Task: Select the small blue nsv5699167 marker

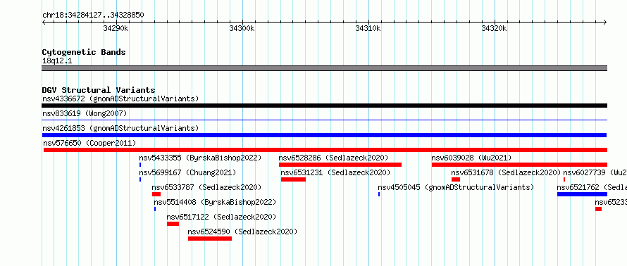Action: pos(140,179)
